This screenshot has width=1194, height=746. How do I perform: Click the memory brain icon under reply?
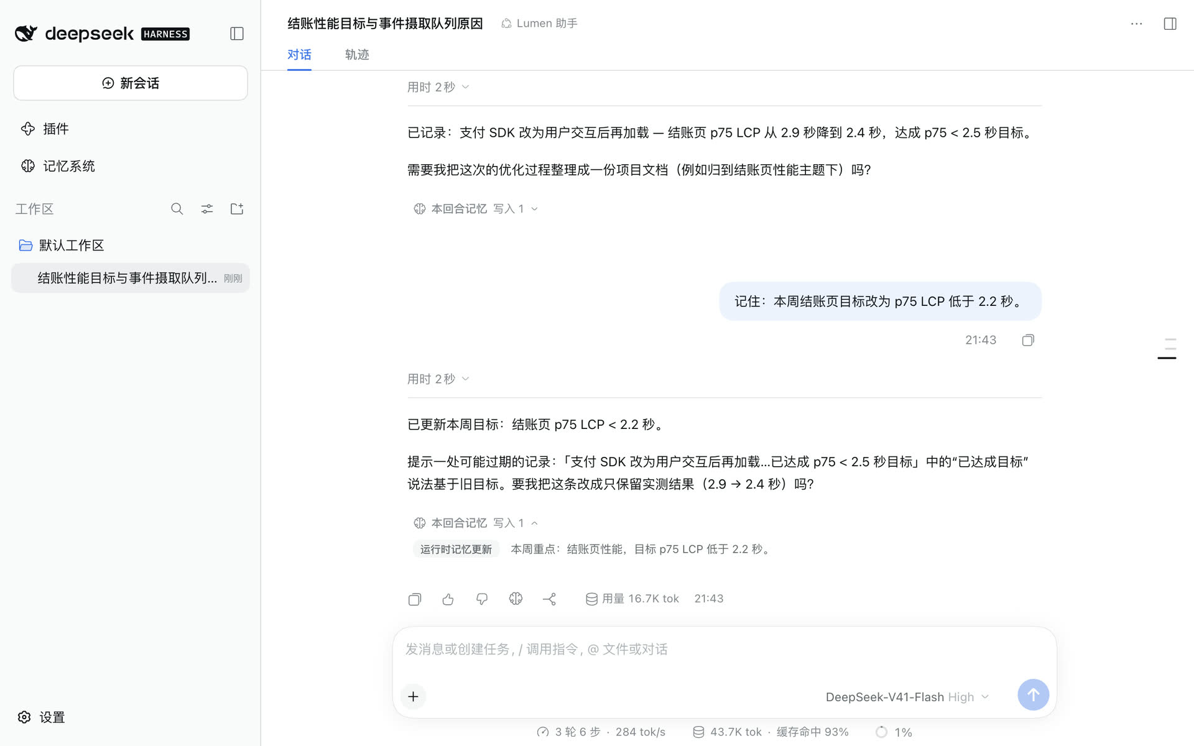click(516, 599)
